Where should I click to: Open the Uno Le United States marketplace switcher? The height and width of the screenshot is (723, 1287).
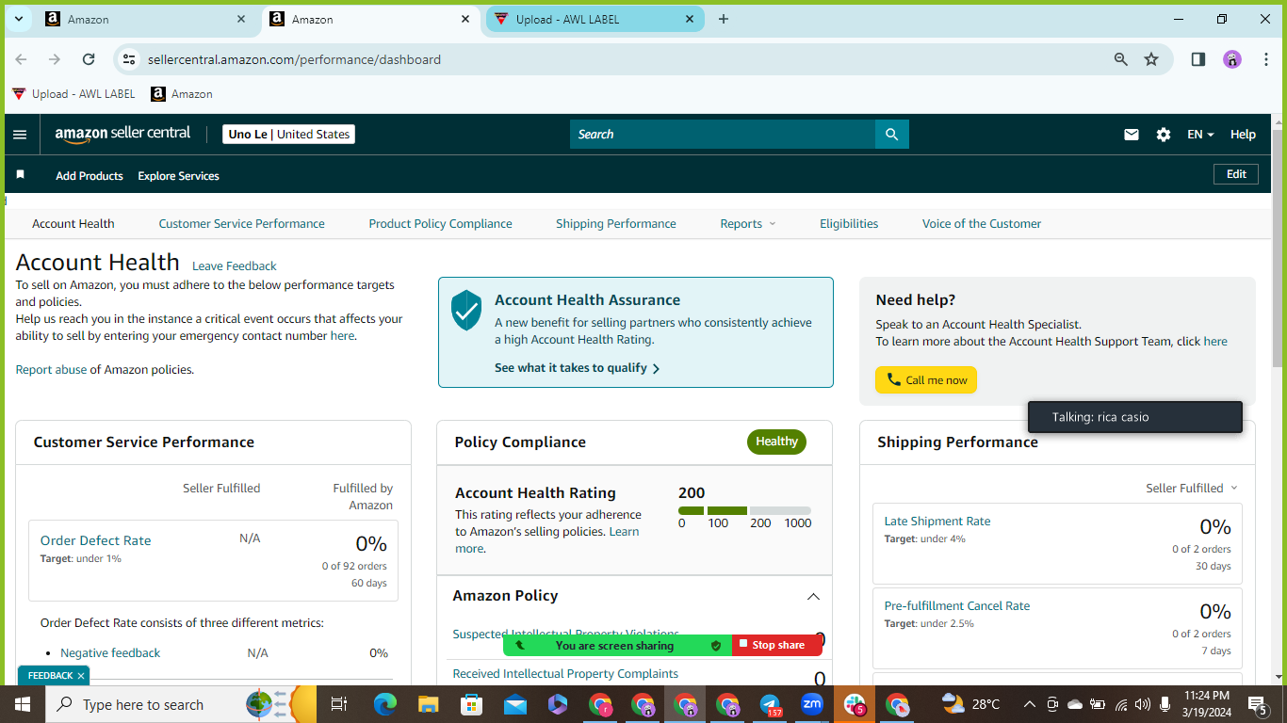pos(289,135)
